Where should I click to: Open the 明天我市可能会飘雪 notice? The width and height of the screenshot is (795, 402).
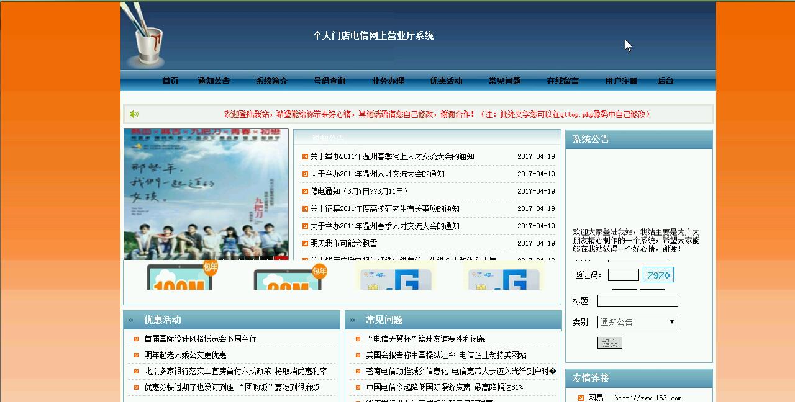click(343, 244)
